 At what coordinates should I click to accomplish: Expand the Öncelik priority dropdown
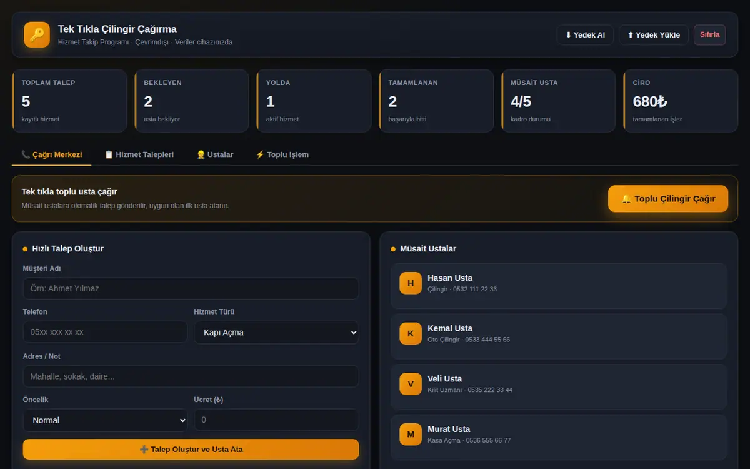(x=105, y=420)
